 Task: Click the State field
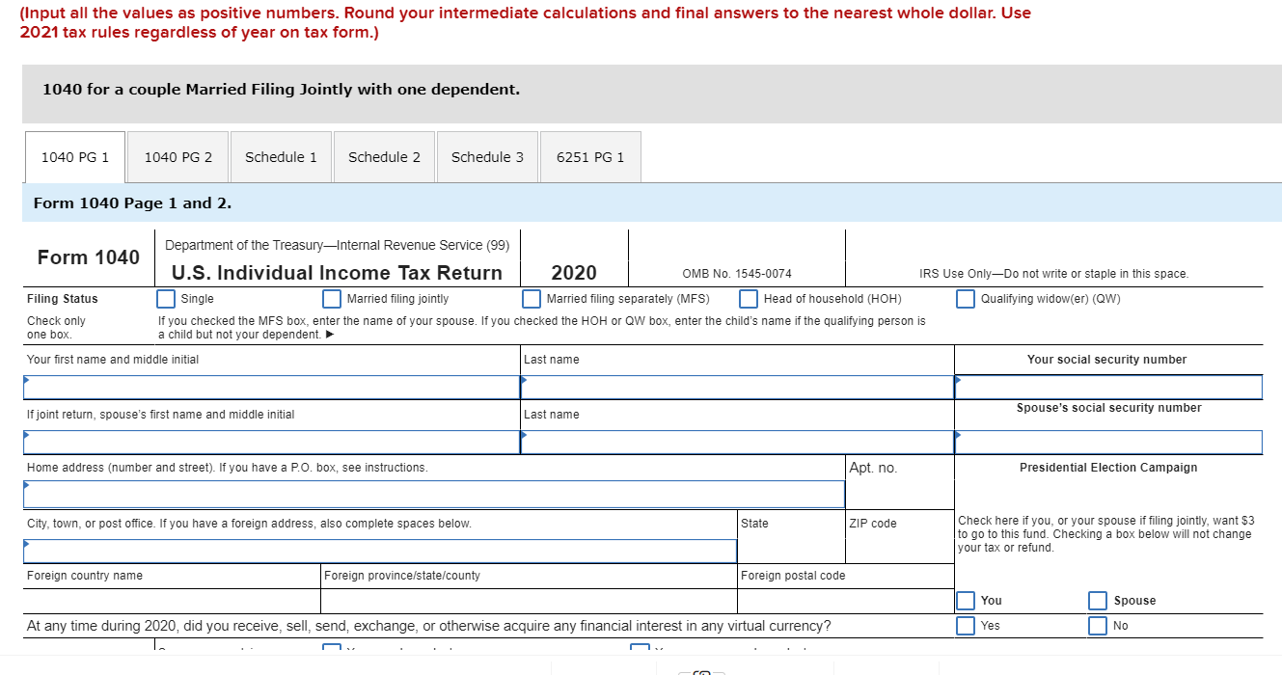pos(791,537)
